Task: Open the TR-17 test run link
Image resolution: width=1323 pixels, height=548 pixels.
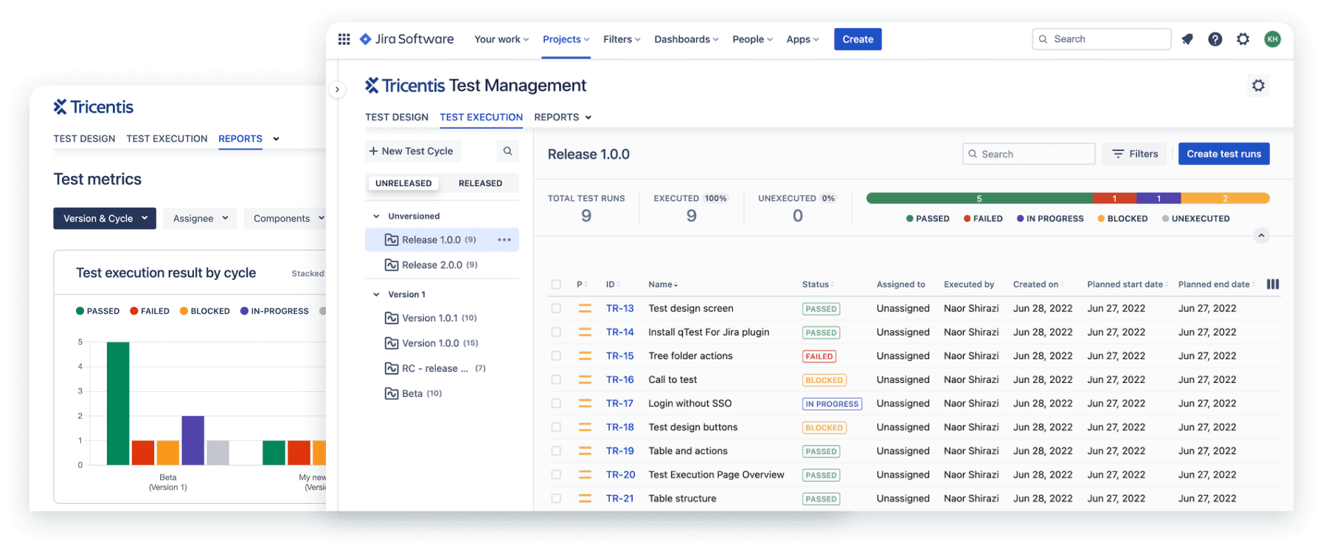Action: pyautogui.click(x=619, y=404)
